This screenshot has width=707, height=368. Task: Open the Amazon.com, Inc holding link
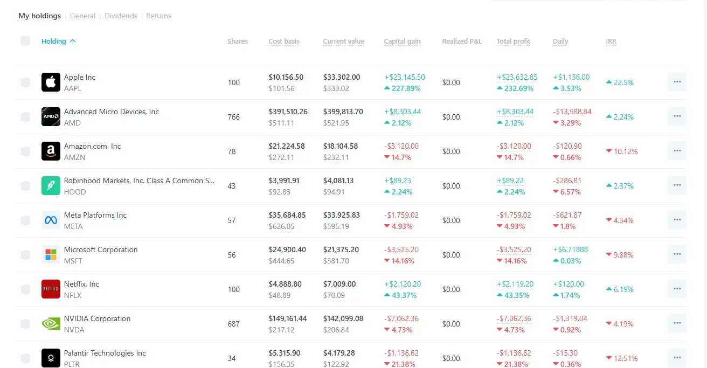pos(93,146)
